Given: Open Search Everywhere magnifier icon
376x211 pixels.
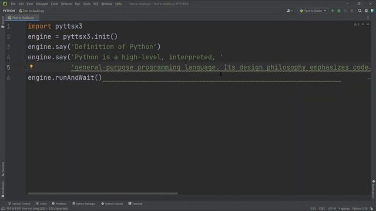Looking at the screenshot, I should 360,11.
